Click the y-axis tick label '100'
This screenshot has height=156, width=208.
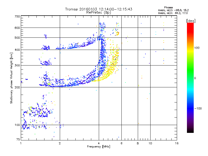pos(17,125)
